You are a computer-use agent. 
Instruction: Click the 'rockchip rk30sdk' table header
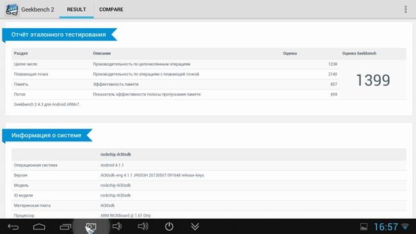tap(116, 155)
